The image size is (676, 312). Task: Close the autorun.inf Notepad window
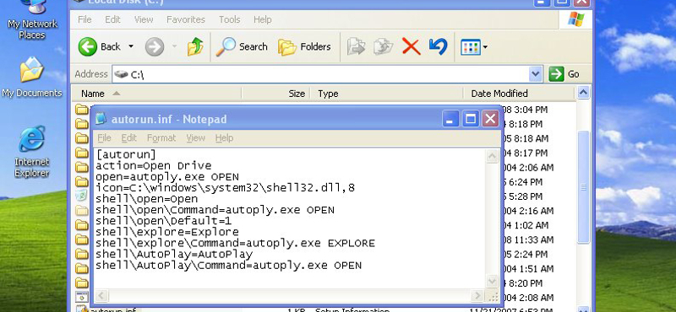point(490,119)
